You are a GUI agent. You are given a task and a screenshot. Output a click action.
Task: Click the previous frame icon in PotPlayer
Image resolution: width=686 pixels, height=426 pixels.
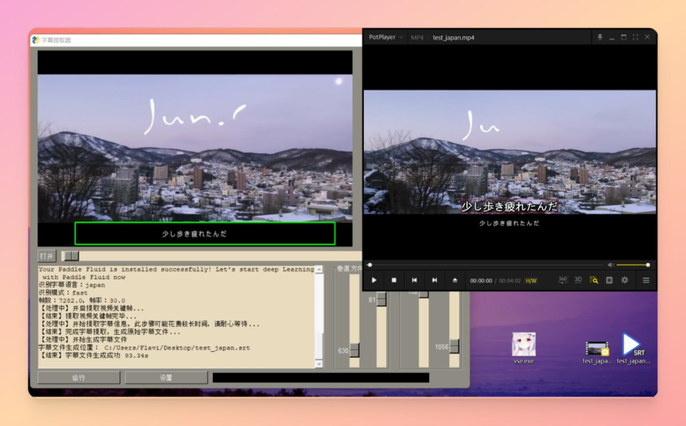pos(415,280)
